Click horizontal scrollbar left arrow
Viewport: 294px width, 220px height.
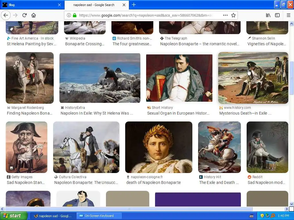pyautogui.click(x=2, y=209)
